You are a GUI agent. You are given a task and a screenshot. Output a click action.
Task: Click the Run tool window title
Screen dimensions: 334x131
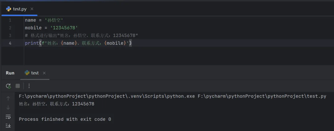coord(10,73)
